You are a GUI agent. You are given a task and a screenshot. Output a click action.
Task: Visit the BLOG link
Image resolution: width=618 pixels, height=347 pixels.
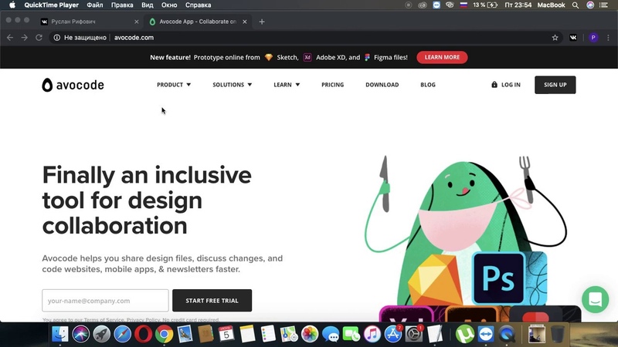pyautogui.click(x=428, y=85)
